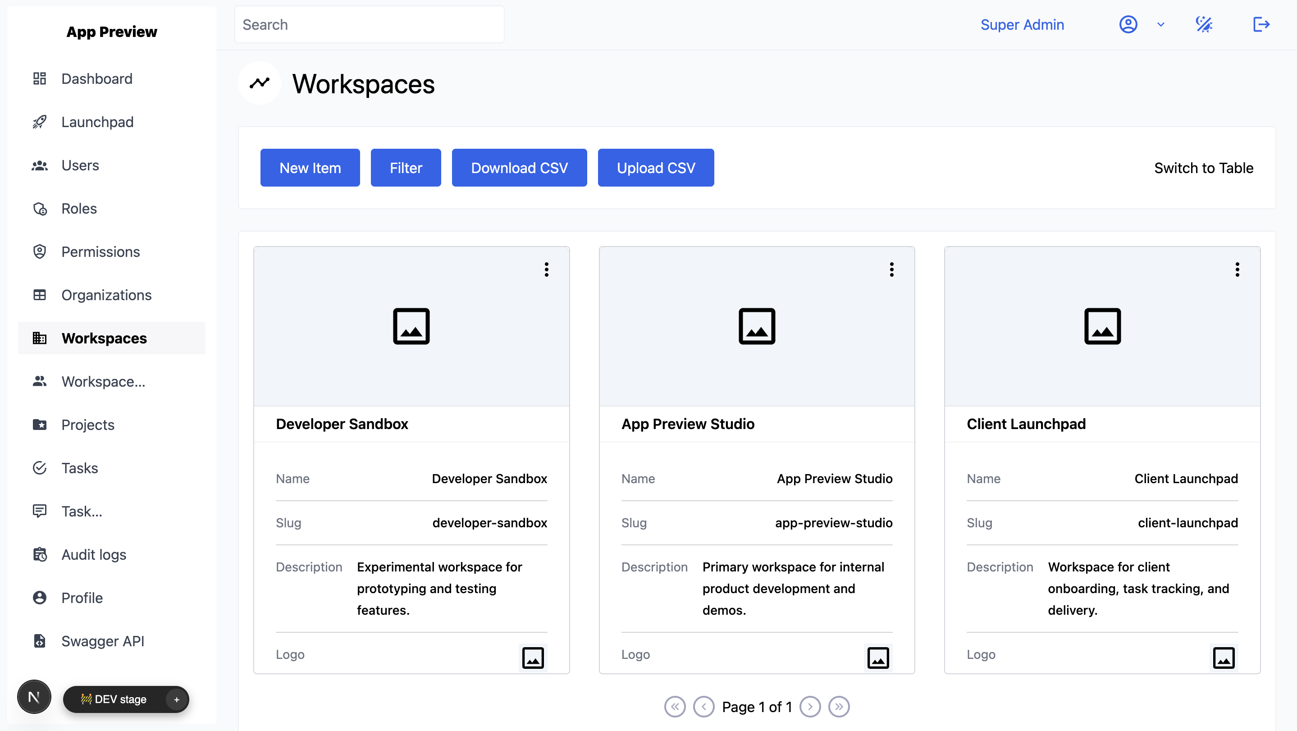The image size is (1297, 731).
Task: Go to next page pagination button
Action: tap(810, 707)
